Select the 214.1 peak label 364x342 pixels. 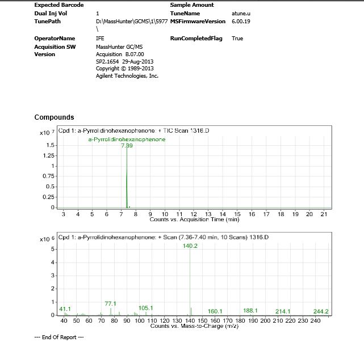coord(283,311)
